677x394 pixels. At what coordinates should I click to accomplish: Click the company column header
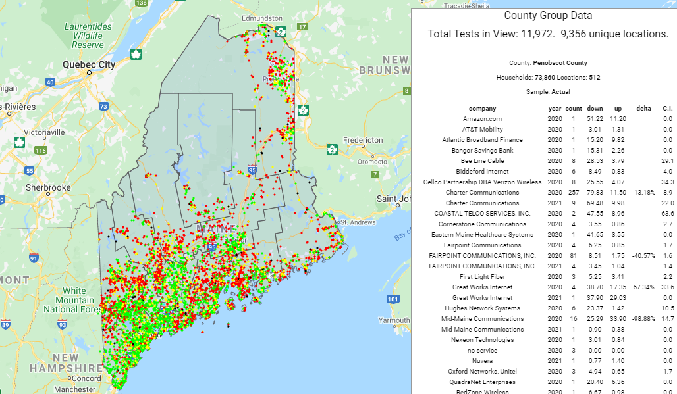point(482,108)
